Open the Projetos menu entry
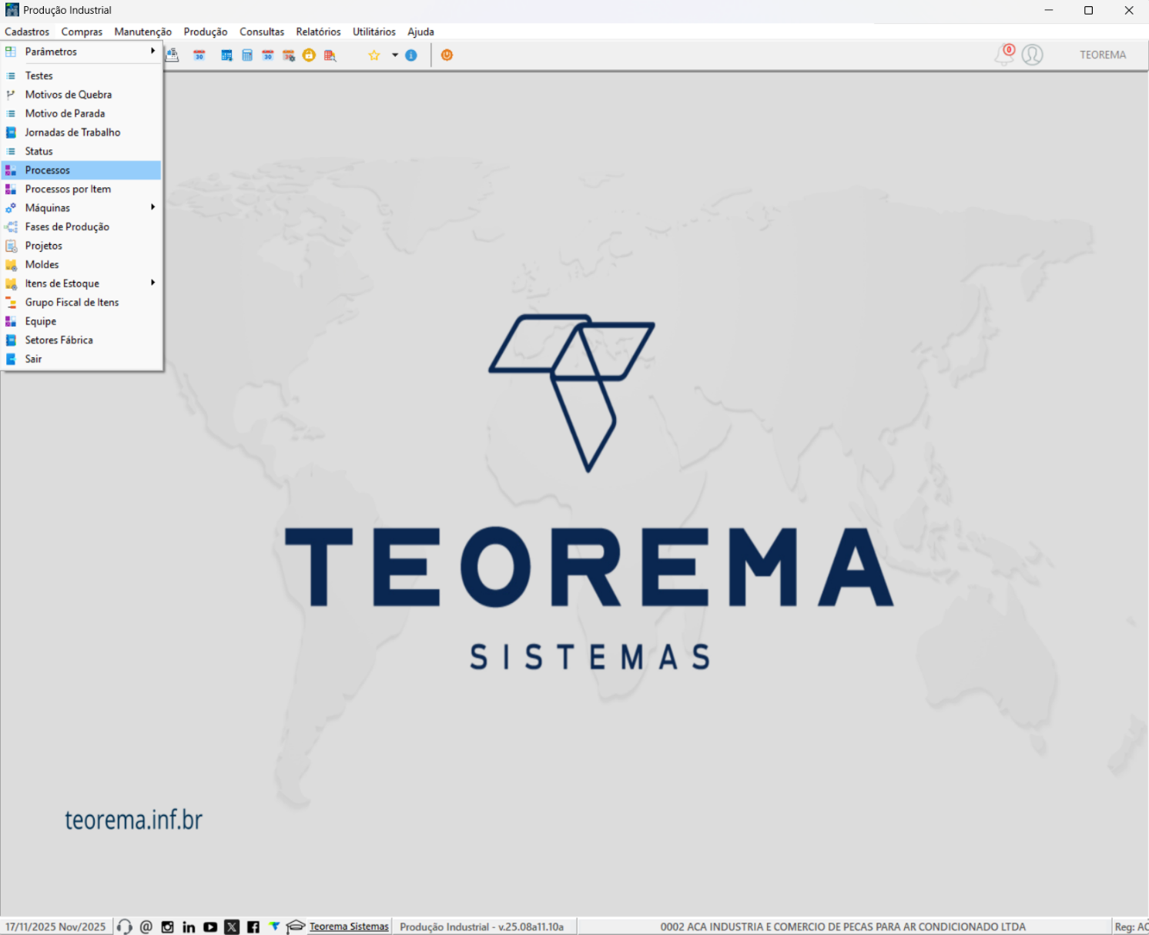This screenshot has height=935, width=1149. click(82, 246)
